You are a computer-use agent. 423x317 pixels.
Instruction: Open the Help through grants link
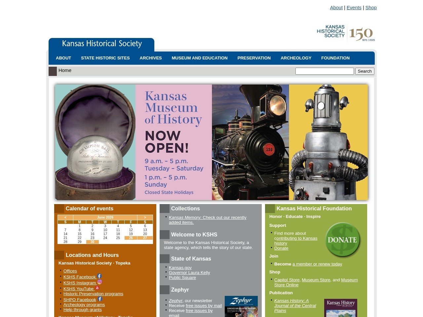(x=83, y=310)
